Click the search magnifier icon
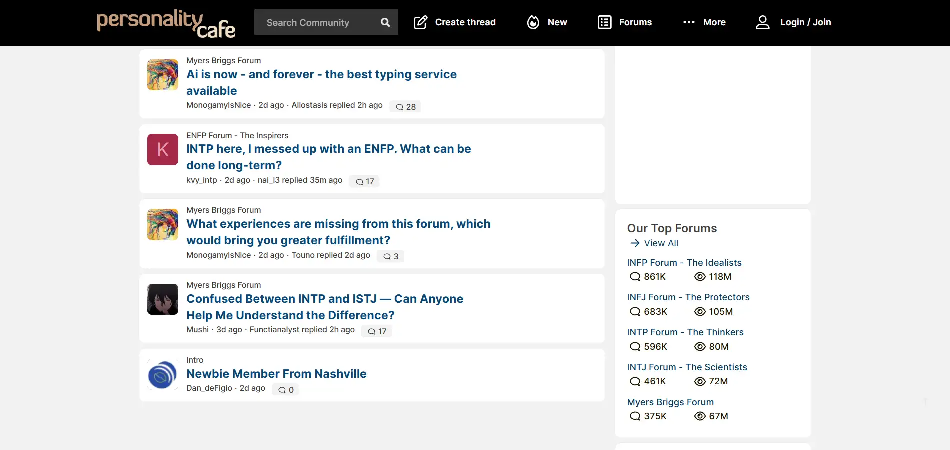This screenshot has width=950, height=450. click(x=385, y=22)
